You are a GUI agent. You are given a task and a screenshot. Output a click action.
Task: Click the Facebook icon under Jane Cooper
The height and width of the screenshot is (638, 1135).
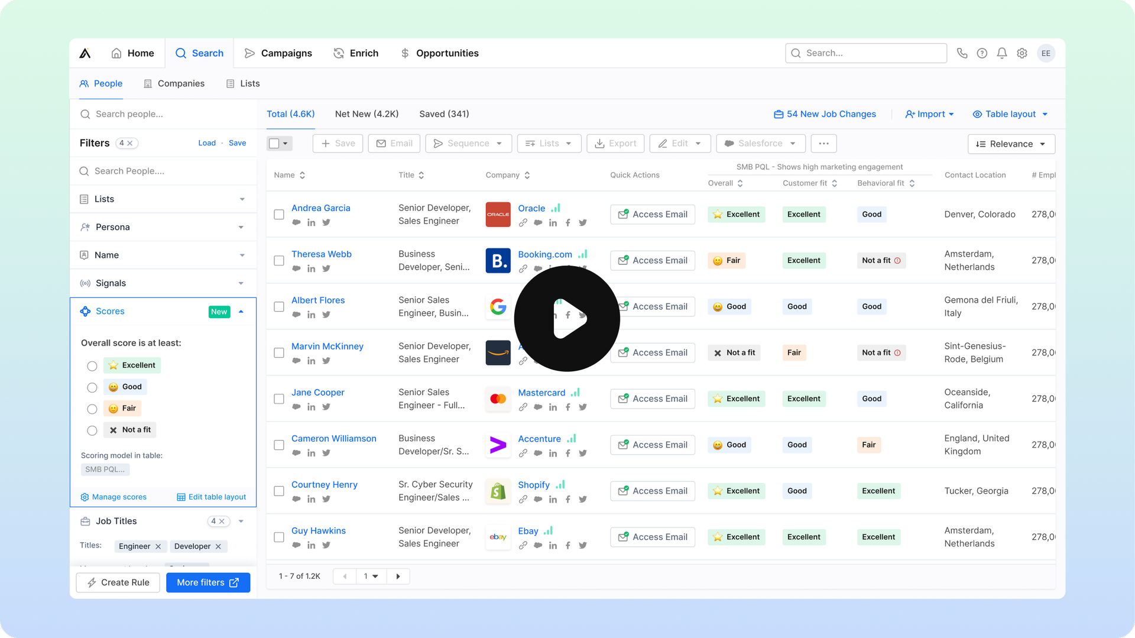tap(567, 407)
